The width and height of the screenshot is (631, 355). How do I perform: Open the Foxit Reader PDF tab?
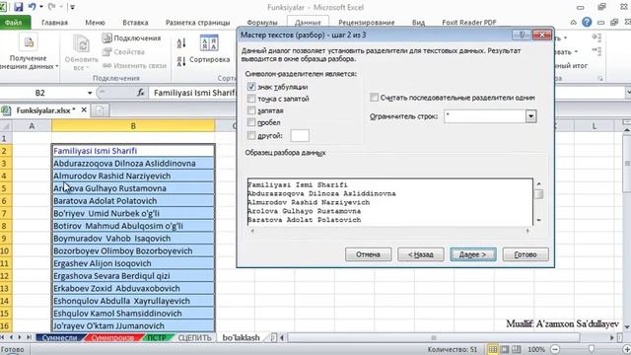pyautogui.click(x=469, y=23)
